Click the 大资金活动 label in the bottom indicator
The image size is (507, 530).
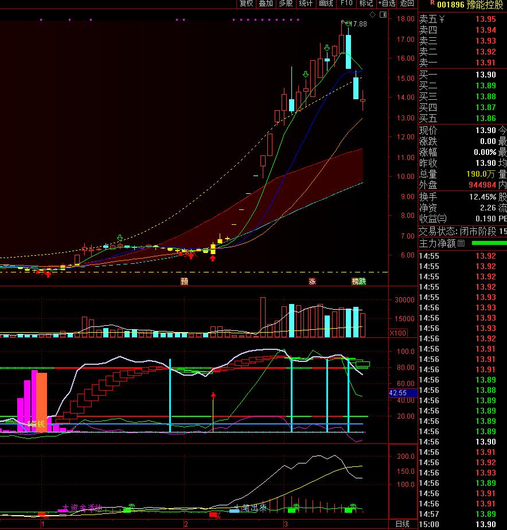click(82, 508)
